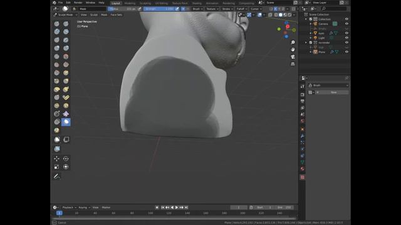Hide the Light object in outliner
Screen dimensions: 401x225
point(346,37)
